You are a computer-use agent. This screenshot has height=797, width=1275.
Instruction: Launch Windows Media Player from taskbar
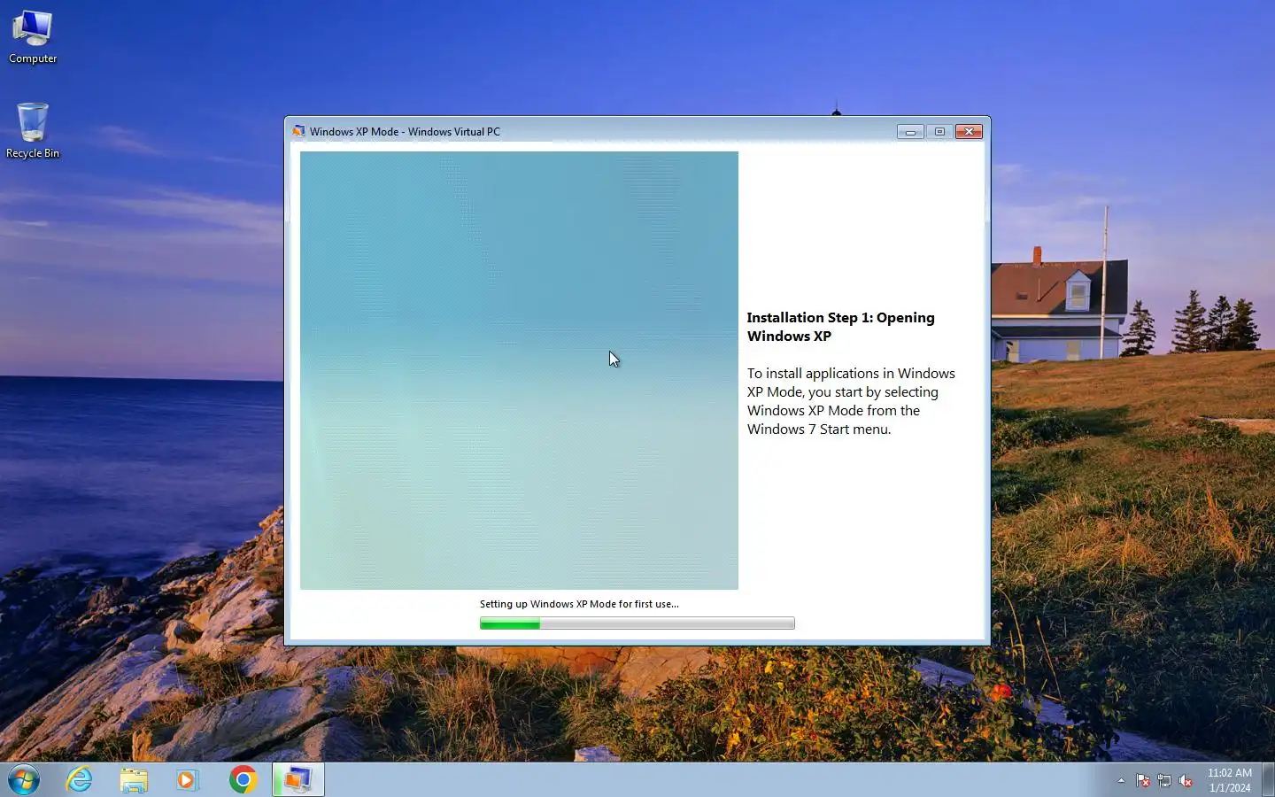click(187, 779)
